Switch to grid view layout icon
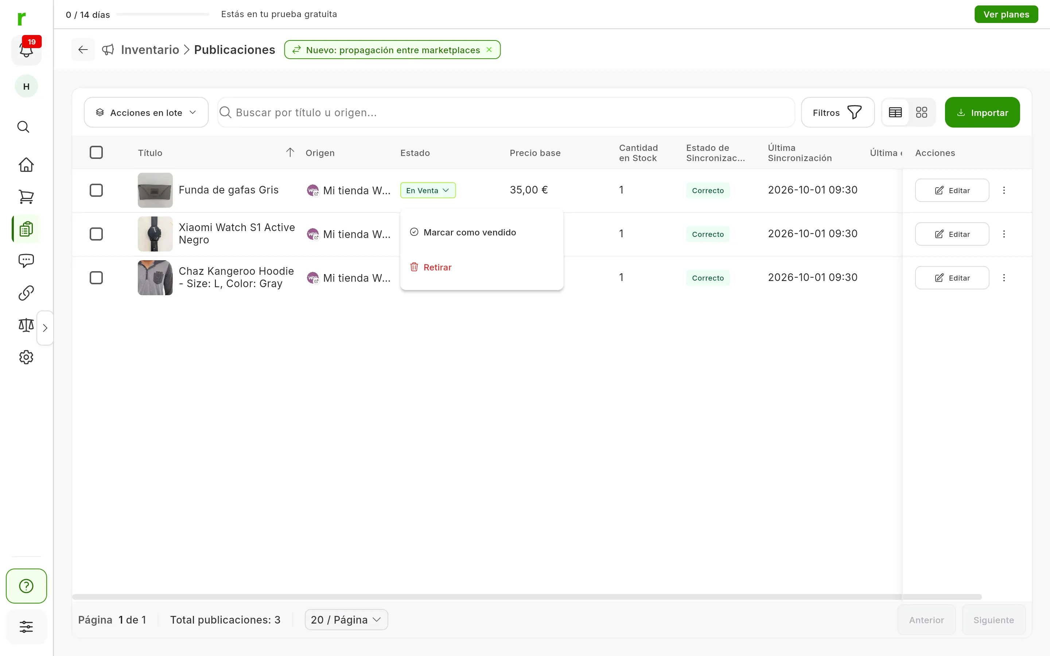The height and width of the screenshot is (656, 1050). tap(921, 112)
